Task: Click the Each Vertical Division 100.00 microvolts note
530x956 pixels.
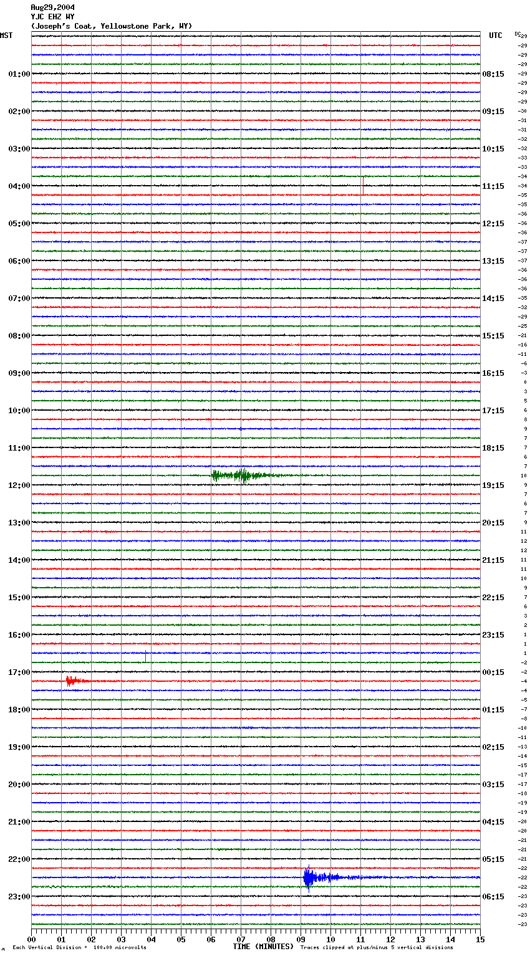Action: pyautogui.click(x=79, y=948)
